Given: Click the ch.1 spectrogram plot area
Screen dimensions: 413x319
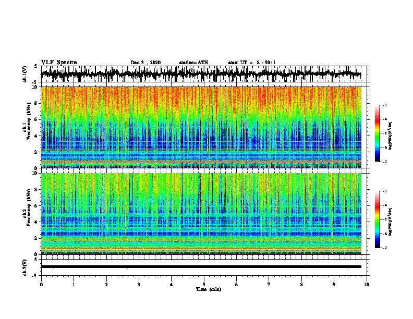Looking at the screenshot, I should 201,127.
